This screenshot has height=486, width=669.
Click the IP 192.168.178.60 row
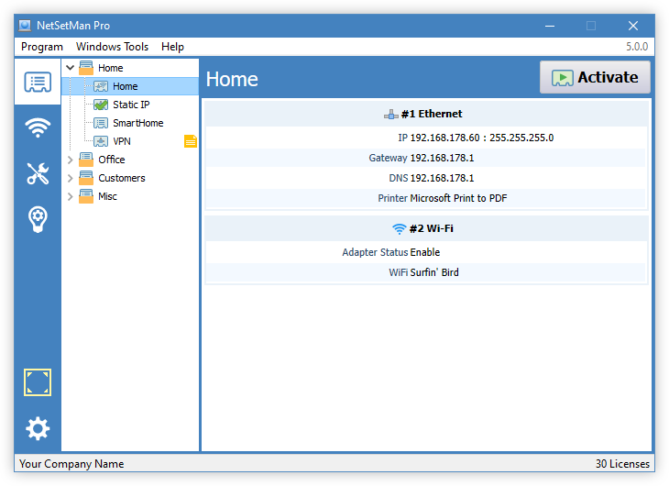(x=426, y=138)
